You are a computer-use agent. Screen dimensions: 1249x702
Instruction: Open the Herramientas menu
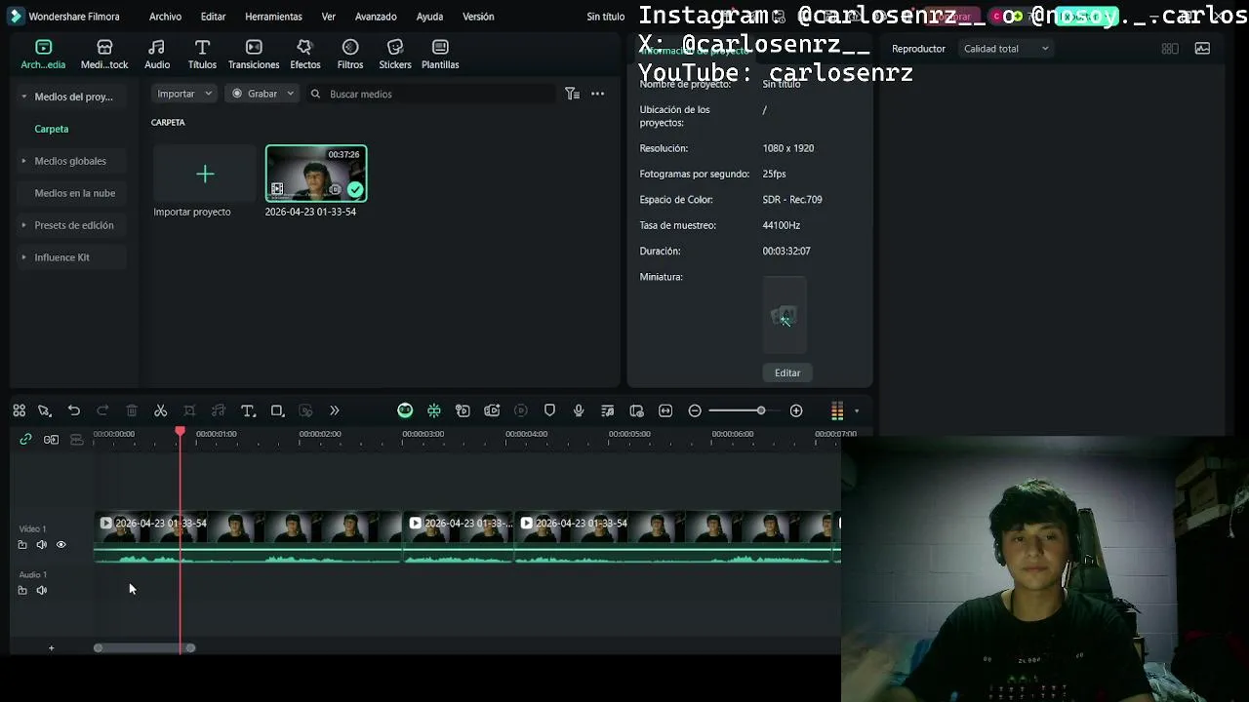[x=273, y=17]
